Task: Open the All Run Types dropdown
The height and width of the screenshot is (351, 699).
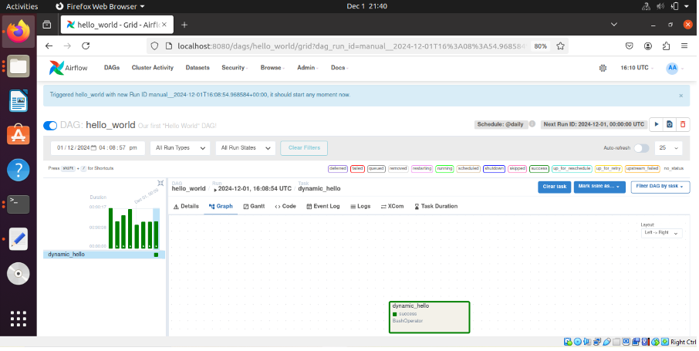Action: point(180,148)
